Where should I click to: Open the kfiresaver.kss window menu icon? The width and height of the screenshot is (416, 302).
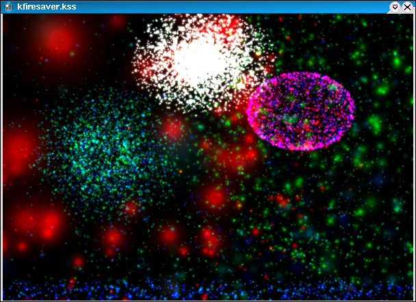coord(8,7)
